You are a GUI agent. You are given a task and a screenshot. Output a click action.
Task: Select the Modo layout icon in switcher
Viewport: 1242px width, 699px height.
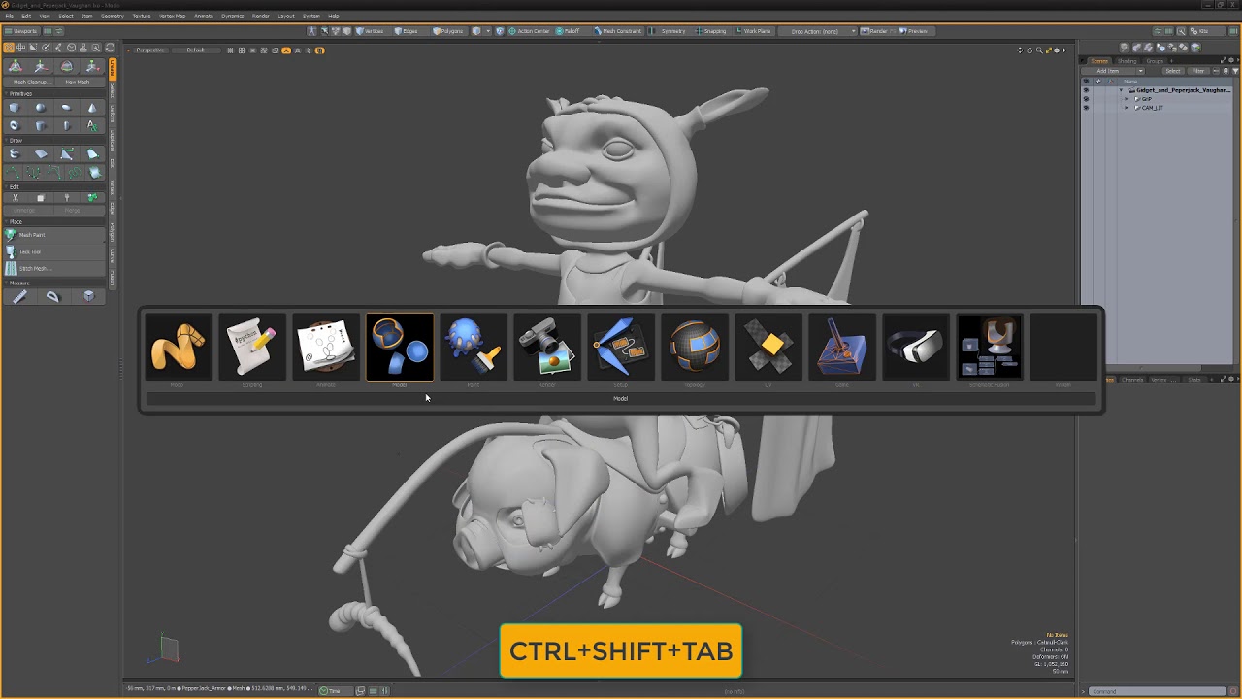coord(178,348)
